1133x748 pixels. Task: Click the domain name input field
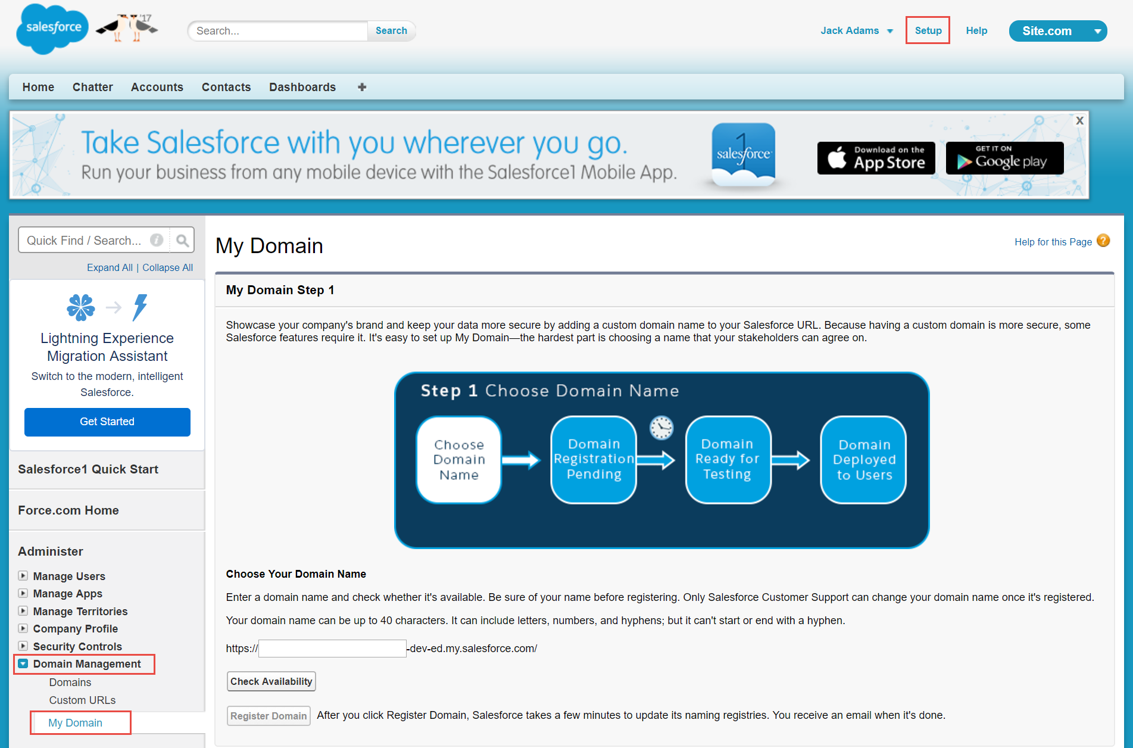pos(332,649)
